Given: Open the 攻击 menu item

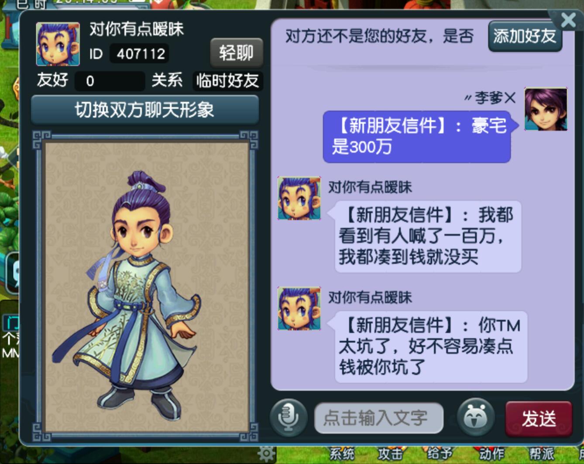Looking at the screenshot, I should [391, 454].
